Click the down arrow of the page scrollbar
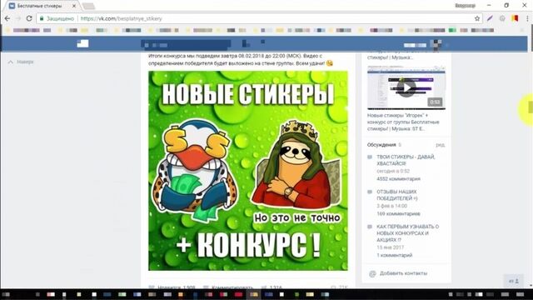 [x=531, y=286]
